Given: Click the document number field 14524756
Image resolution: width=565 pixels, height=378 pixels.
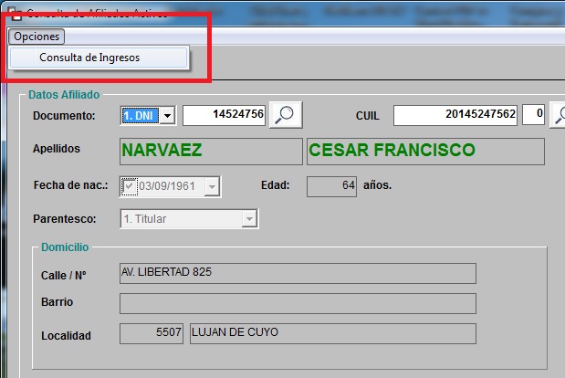Looking at the screenshot, I should (225, 115).
